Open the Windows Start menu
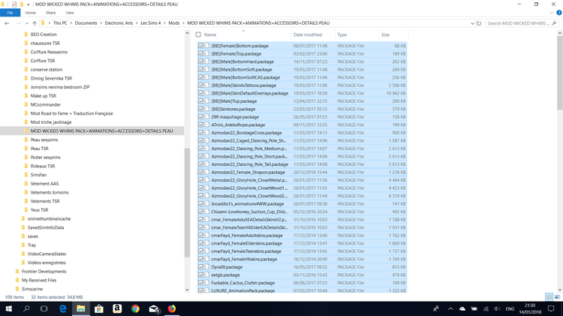The image size is (563, 316). [x=8, y=308]
